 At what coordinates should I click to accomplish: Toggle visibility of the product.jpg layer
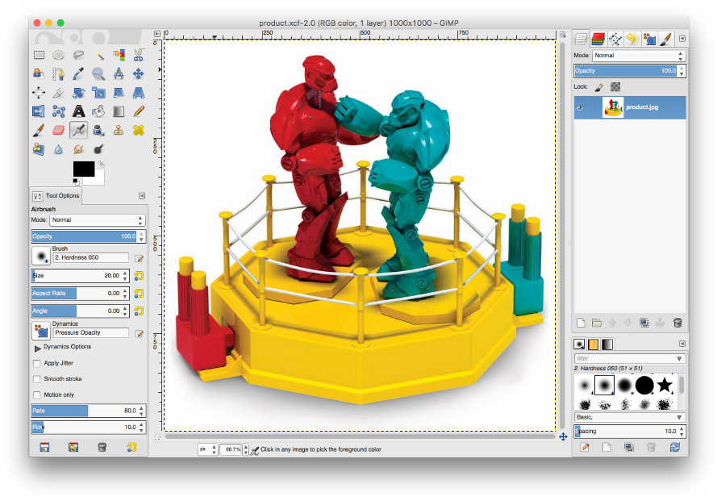[x=580, y=107]
